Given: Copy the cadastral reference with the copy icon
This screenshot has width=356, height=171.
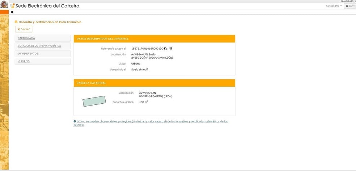Looking at the screenshot, I should (x=165, y=49).
